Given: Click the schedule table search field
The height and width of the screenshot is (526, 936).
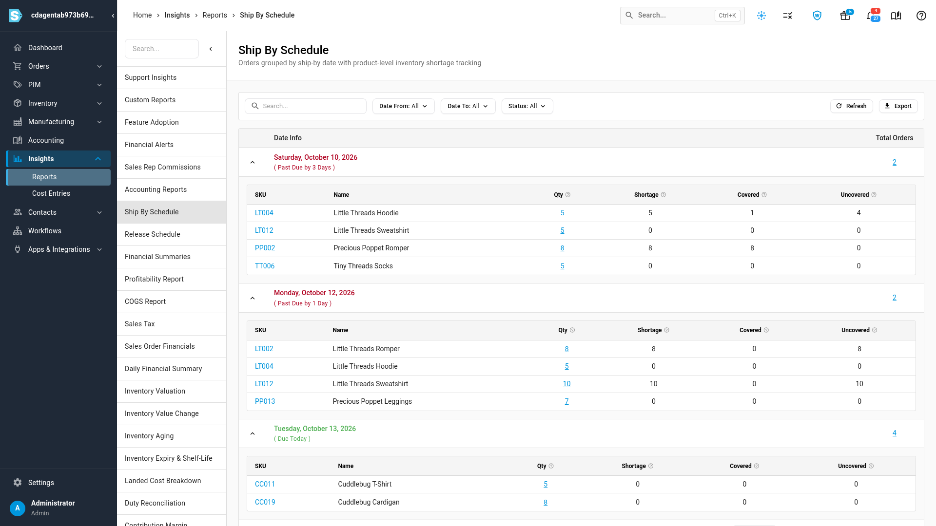Looking at the screenshot, I should click(x=306, y=106).
